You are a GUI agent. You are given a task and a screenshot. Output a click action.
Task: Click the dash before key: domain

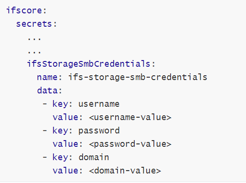click(x=45, y=157)
